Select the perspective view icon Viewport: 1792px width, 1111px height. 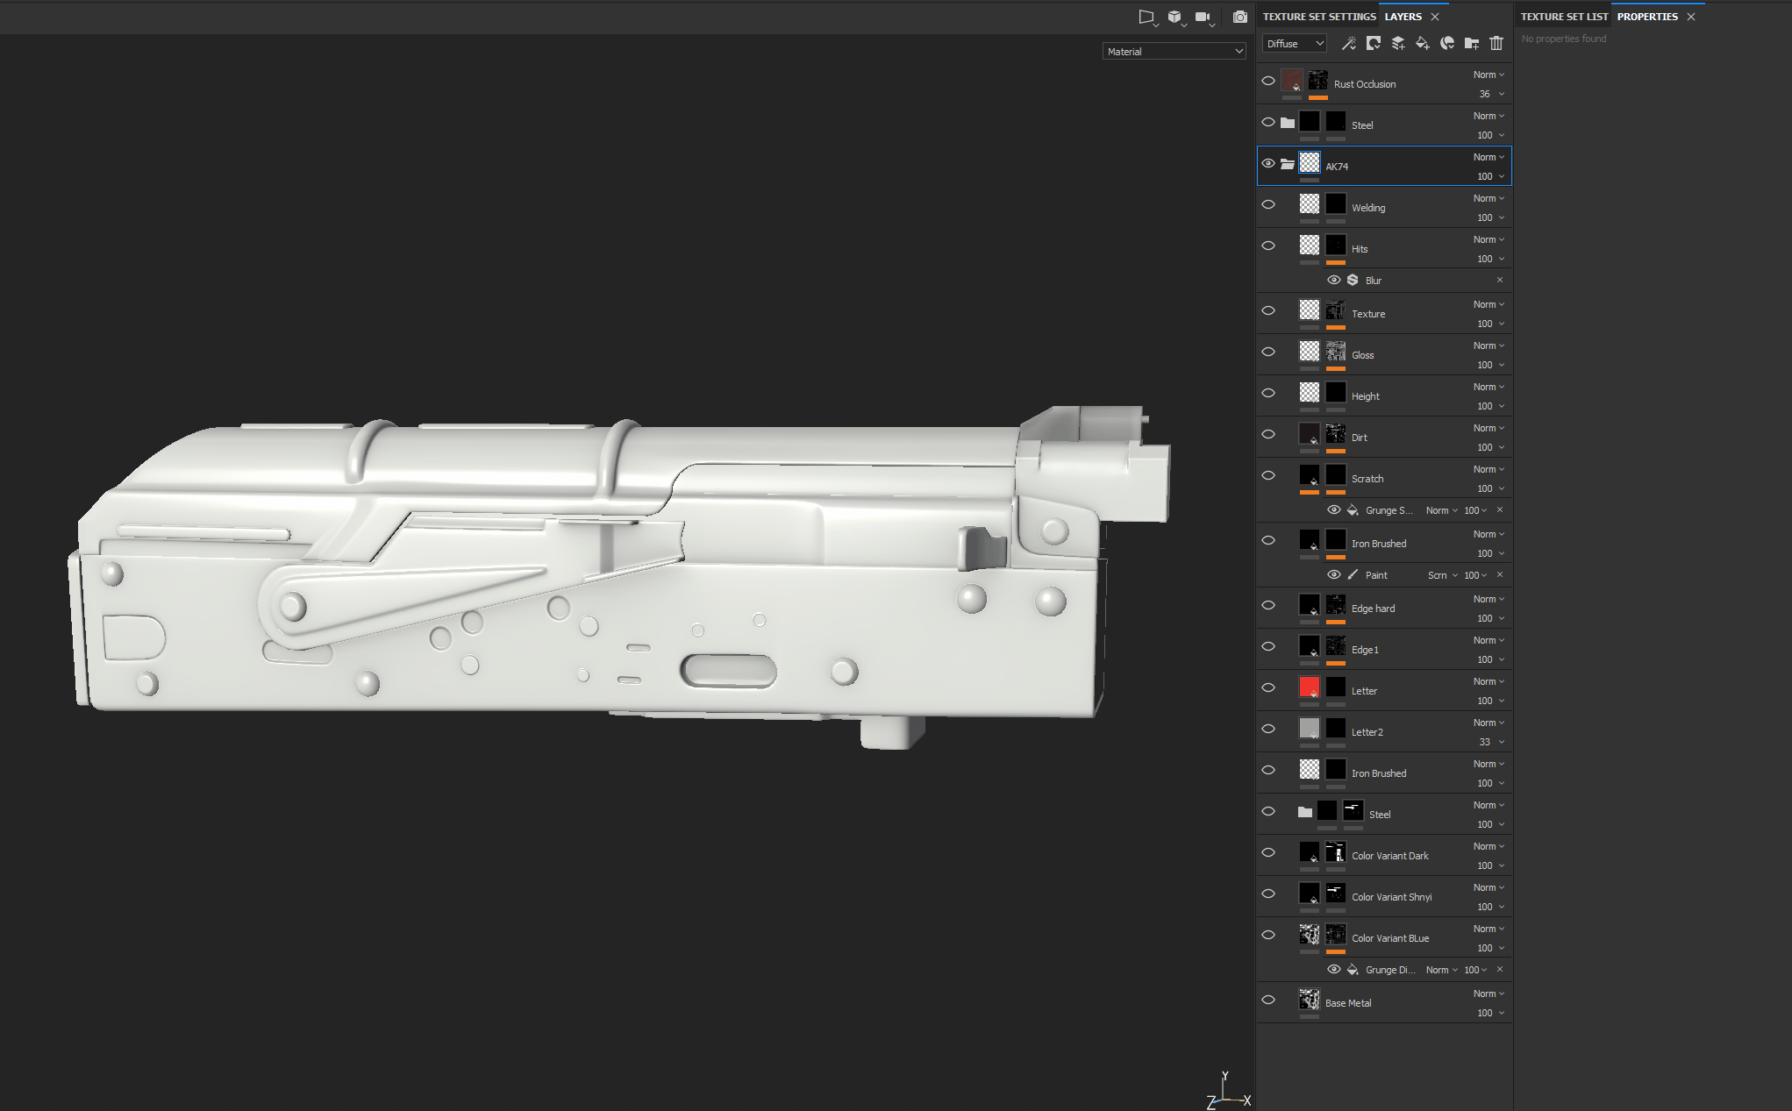(x=1146, y=17)
